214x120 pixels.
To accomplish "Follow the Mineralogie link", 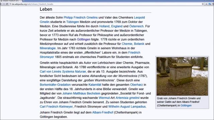I will 48,48.
